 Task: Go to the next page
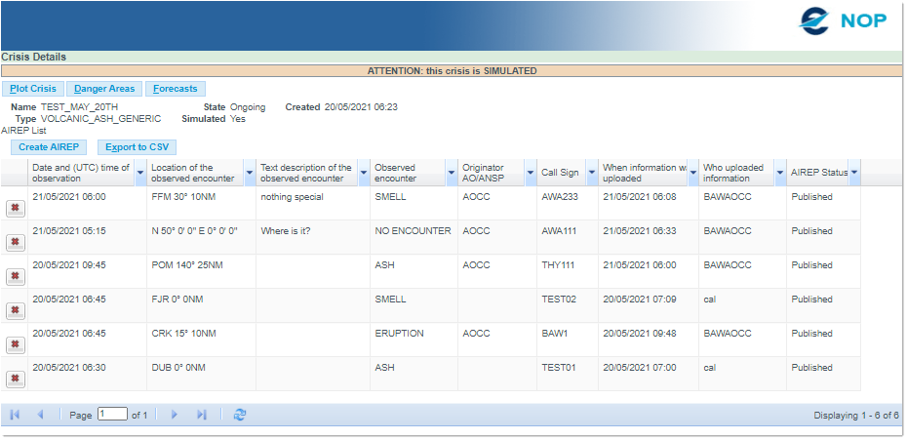coord(175,415)
